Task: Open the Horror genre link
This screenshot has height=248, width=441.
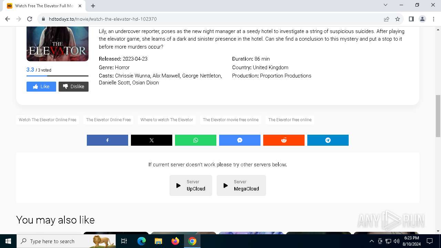Action: tap(122, 68)
